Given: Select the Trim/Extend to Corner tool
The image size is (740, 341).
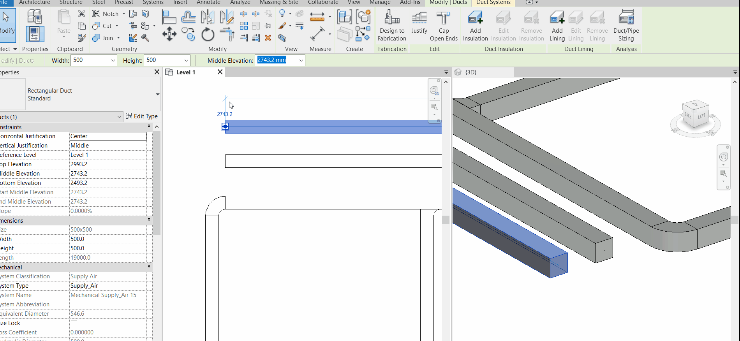Looking at the screenshot, I should click(227, 34).
